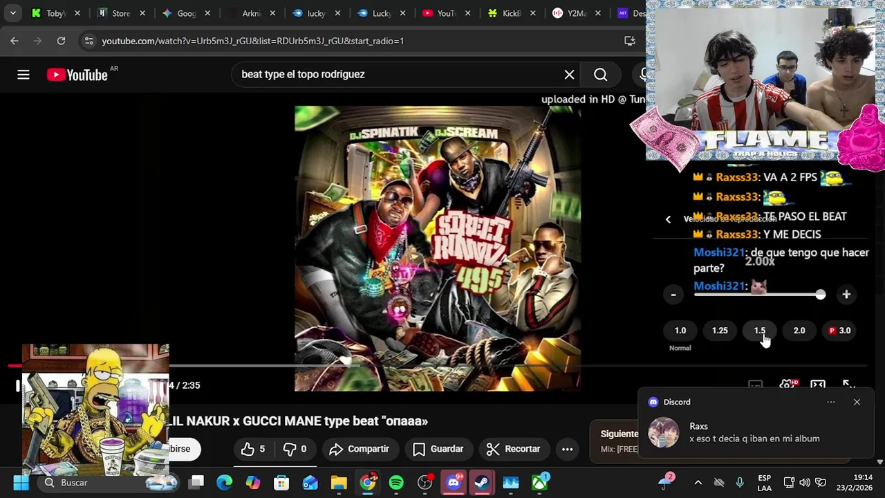The width and height of the screenshot is (885, 498).
Task: Close the Store browser tab
Action: tap(142, 13)
